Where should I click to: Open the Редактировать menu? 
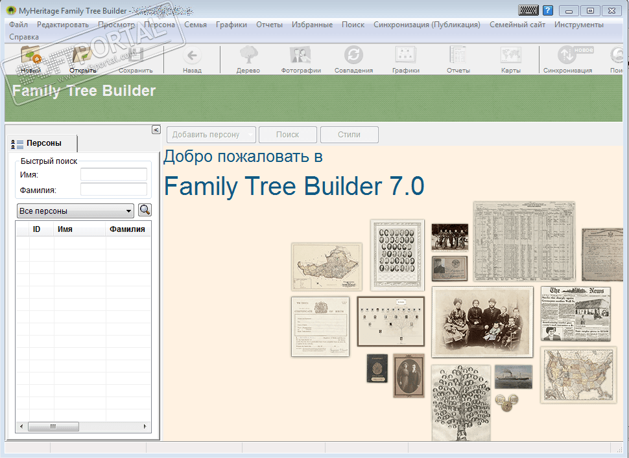pos(63,25)
